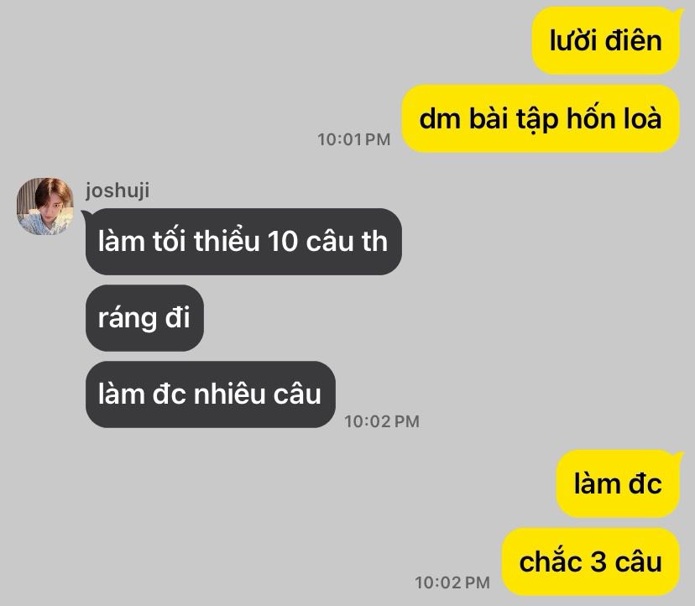
Task: Tap the 10:02 PM timestamp beside "chắc 3 câu"
Action: (452, 582)
